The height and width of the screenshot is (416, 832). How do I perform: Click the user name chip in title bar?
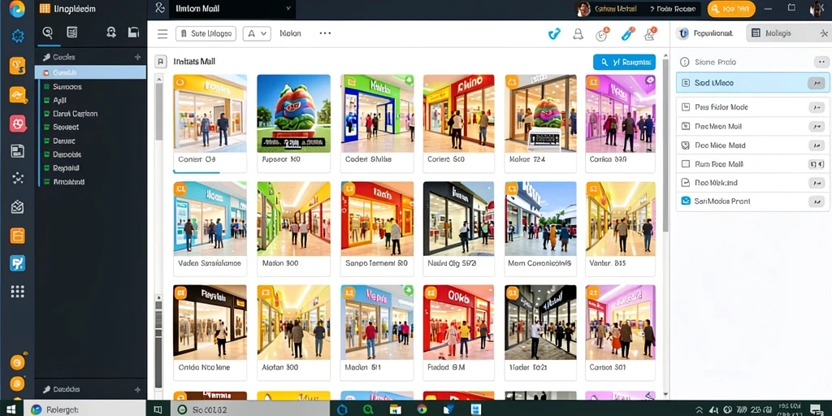coord(637,8)
